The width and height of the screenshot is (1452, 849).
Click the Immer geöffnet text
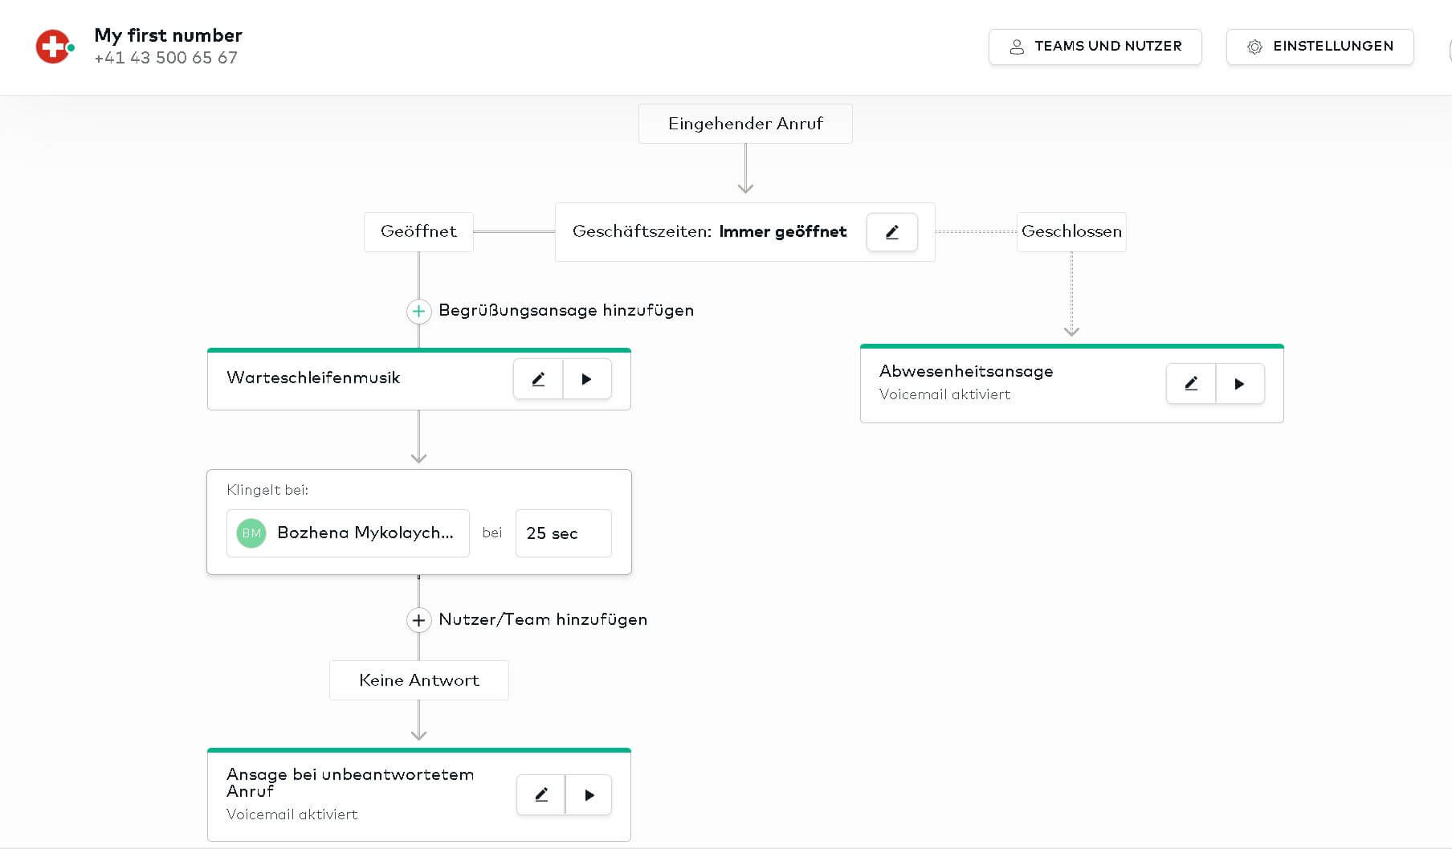click(782, 232)
